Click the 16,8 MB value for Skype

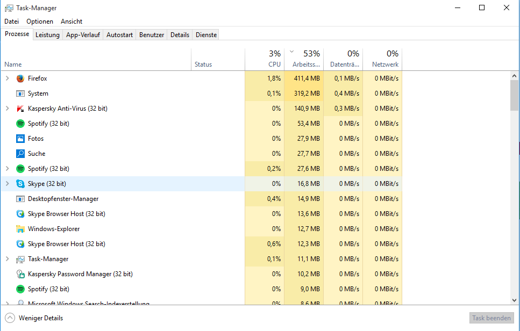pyautogui.click(x=309, y=184)
